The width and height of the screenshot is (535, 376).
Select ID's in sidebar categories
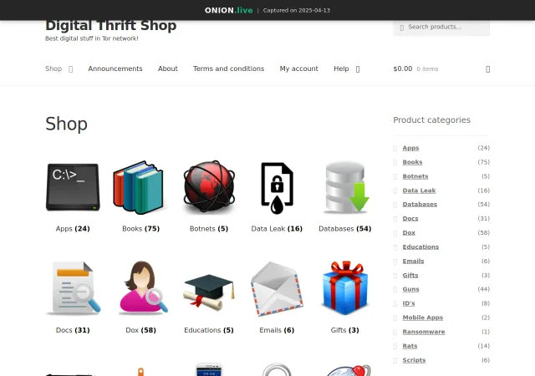[x=409, y=303]
